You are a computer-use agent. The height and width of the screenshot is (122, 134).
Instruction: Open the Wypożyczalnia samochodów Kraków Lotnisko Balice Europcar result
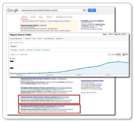coord(45,97)
